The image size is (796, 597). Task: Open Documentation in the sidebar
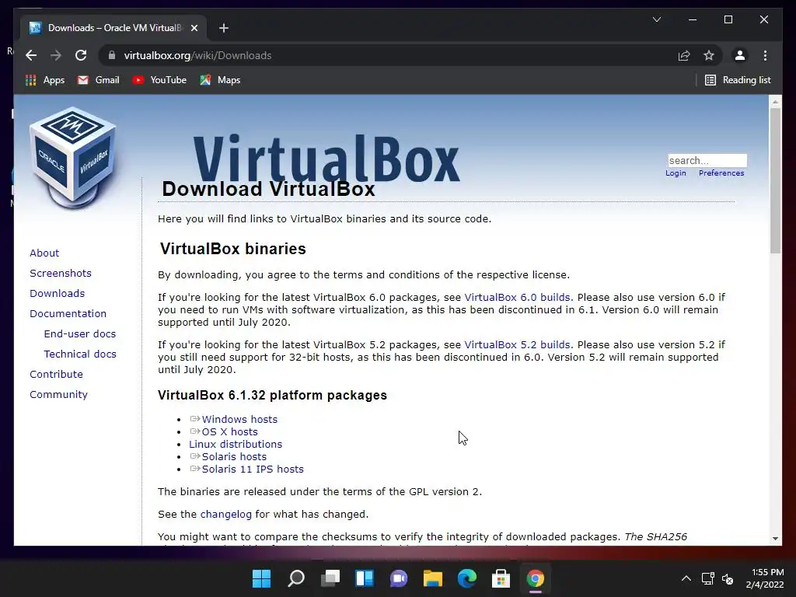click(x=68, y=314)
